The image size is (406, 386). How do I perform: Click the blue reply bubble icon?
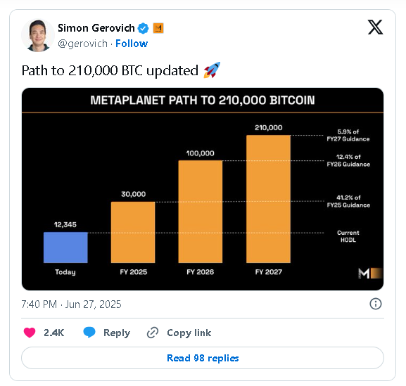click(89, 333)
